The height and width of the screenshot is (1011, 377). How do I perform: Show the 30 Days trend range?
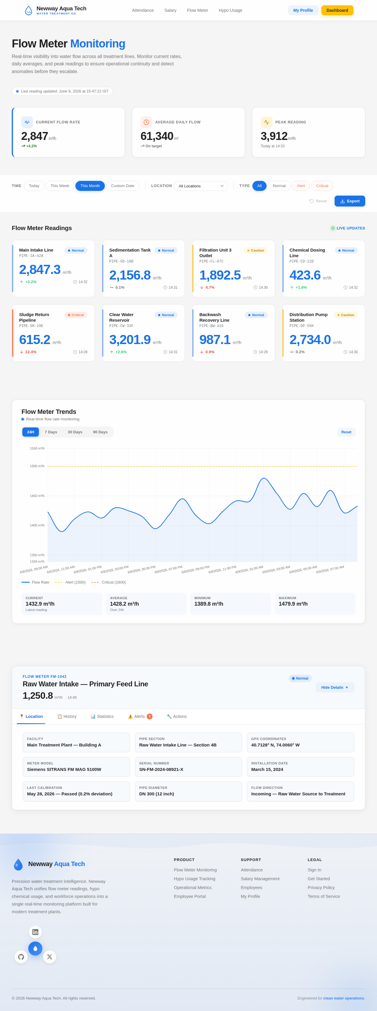(75, 432)
